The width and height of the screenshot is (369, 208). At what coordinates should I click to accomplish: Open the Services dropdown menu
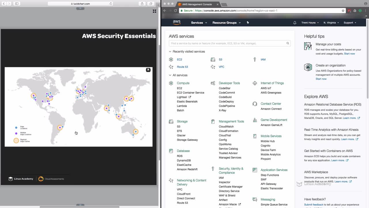point(199,23)
